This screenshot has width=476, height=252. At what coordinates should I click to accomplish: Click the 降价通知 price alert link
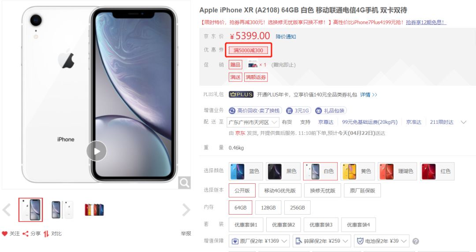[286, 37]
